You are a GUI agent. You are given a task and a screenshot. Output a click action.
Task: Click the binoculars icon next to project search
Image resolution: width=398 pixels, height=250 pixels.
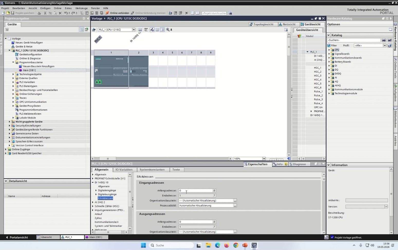coord(230,13)
